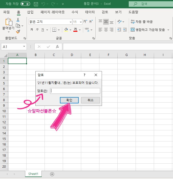Align text to top
This screenshot has height=179, width=173.
point(100,21)
